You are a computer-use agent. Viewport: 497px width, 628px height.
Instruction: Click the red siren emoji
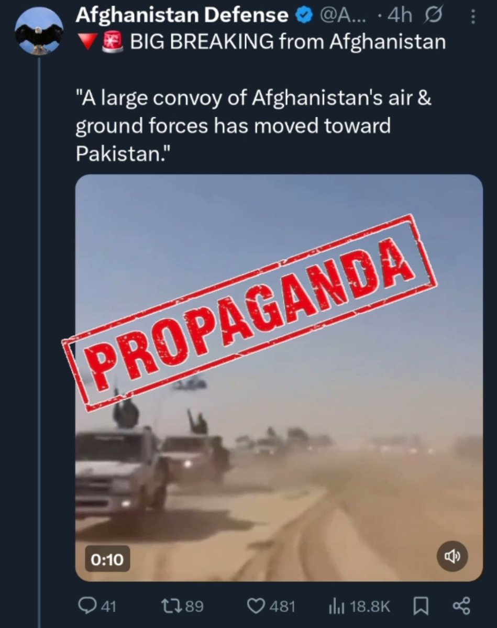pyautogui.click(x=113, y=42)
